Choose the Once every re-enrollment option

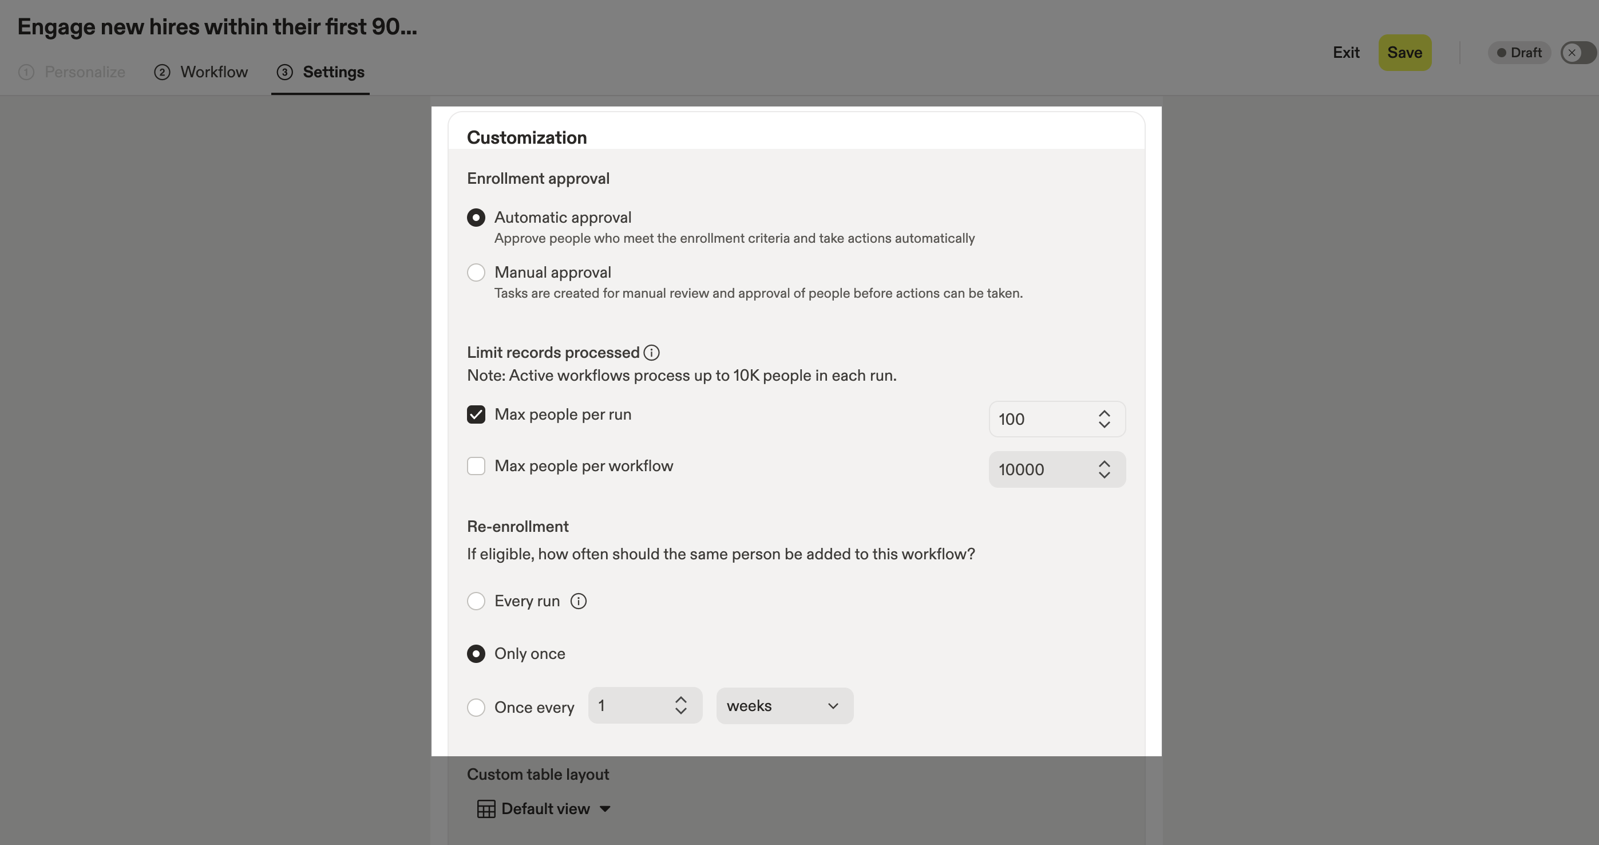476,707
